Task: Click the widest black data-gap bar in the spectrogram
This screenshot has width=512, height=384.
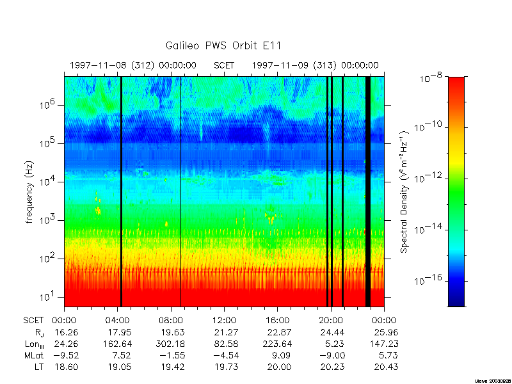Action: 368,191
